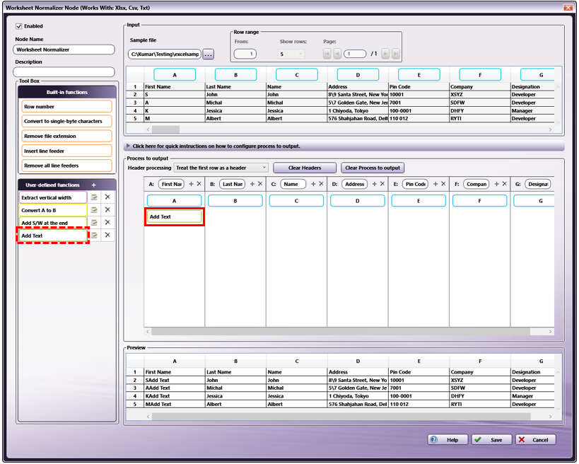
Task: Select Remove all line feeders function
Action: 66,166
